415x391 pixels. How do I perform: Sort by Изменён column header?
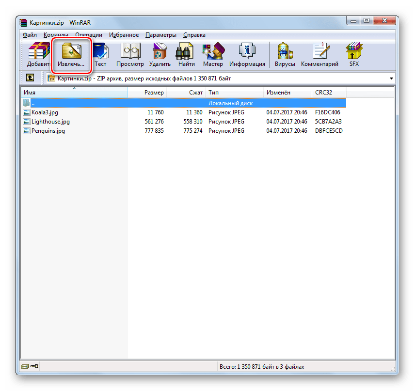(278, 93)
